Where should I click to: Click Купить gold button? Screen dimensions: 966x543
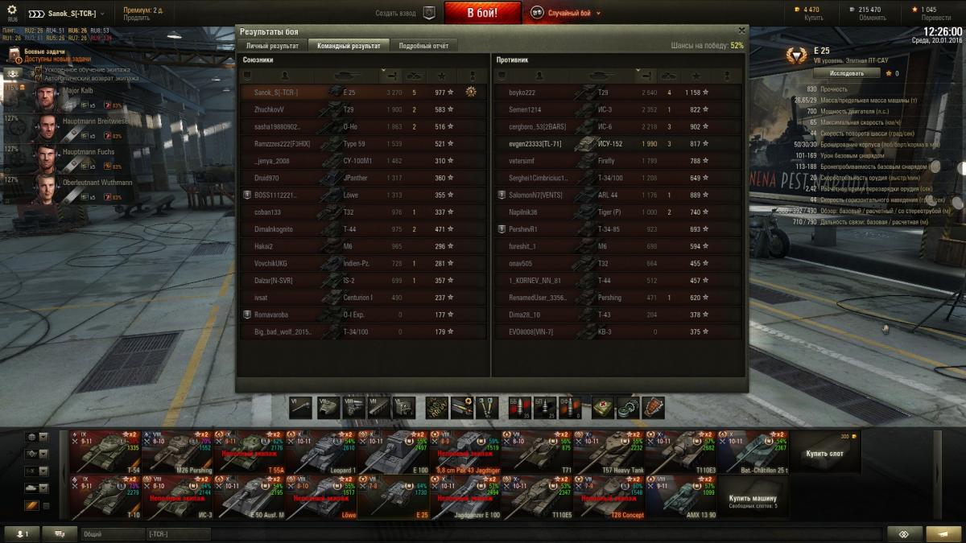(x=813, y=18)
